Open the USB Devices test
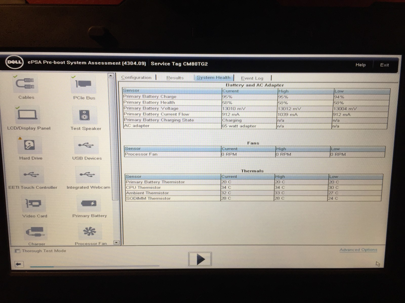 86,145
